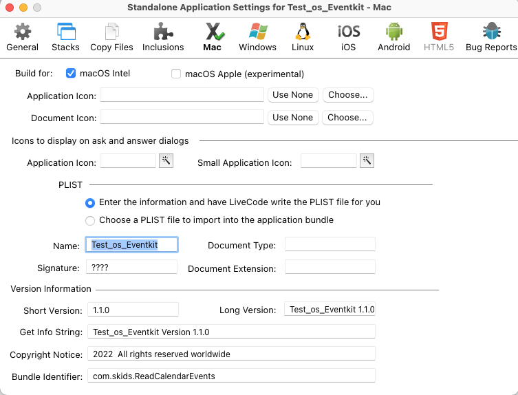Click Use None for Application Icon

(292, 95)
